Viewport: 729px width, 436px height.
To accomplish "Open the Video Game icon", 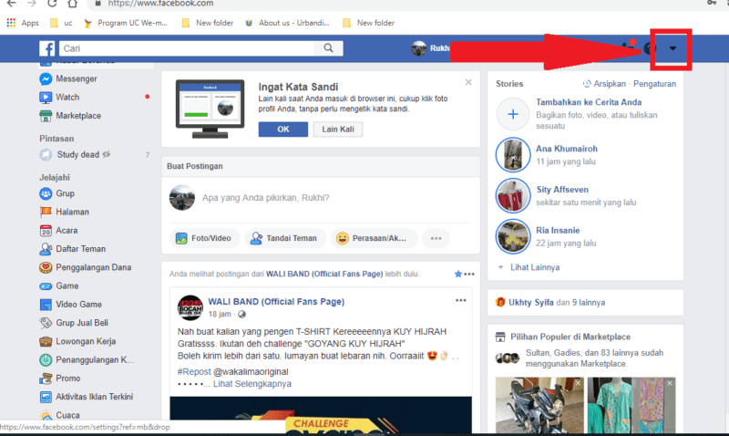I will (46, 305).
